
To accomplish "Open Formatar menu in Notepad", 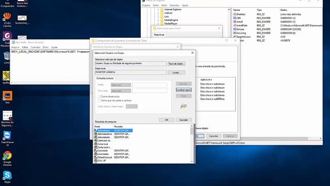I will coord(36,47).
